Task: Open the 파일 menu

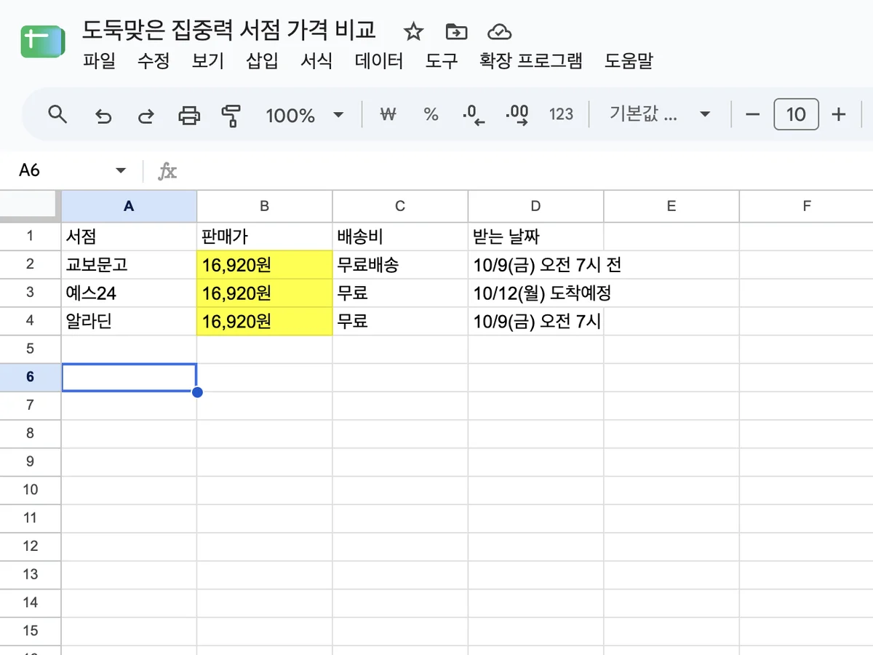Action: (100, 61)
